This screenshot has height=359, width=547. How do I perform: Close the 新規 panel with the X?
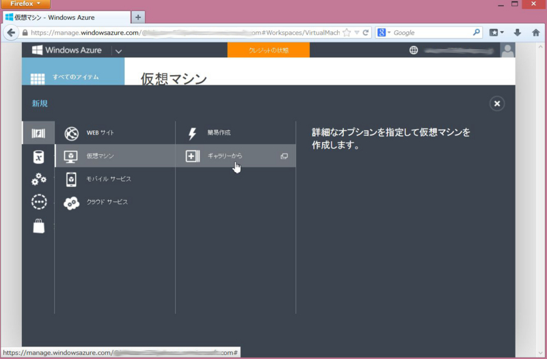(x=497, y=104)
